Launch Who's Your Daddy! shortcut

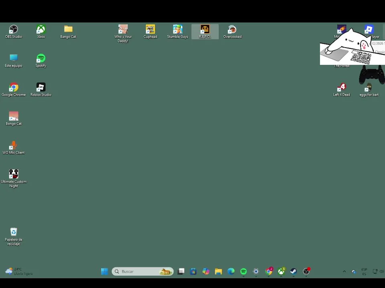[x=123, y=34]
